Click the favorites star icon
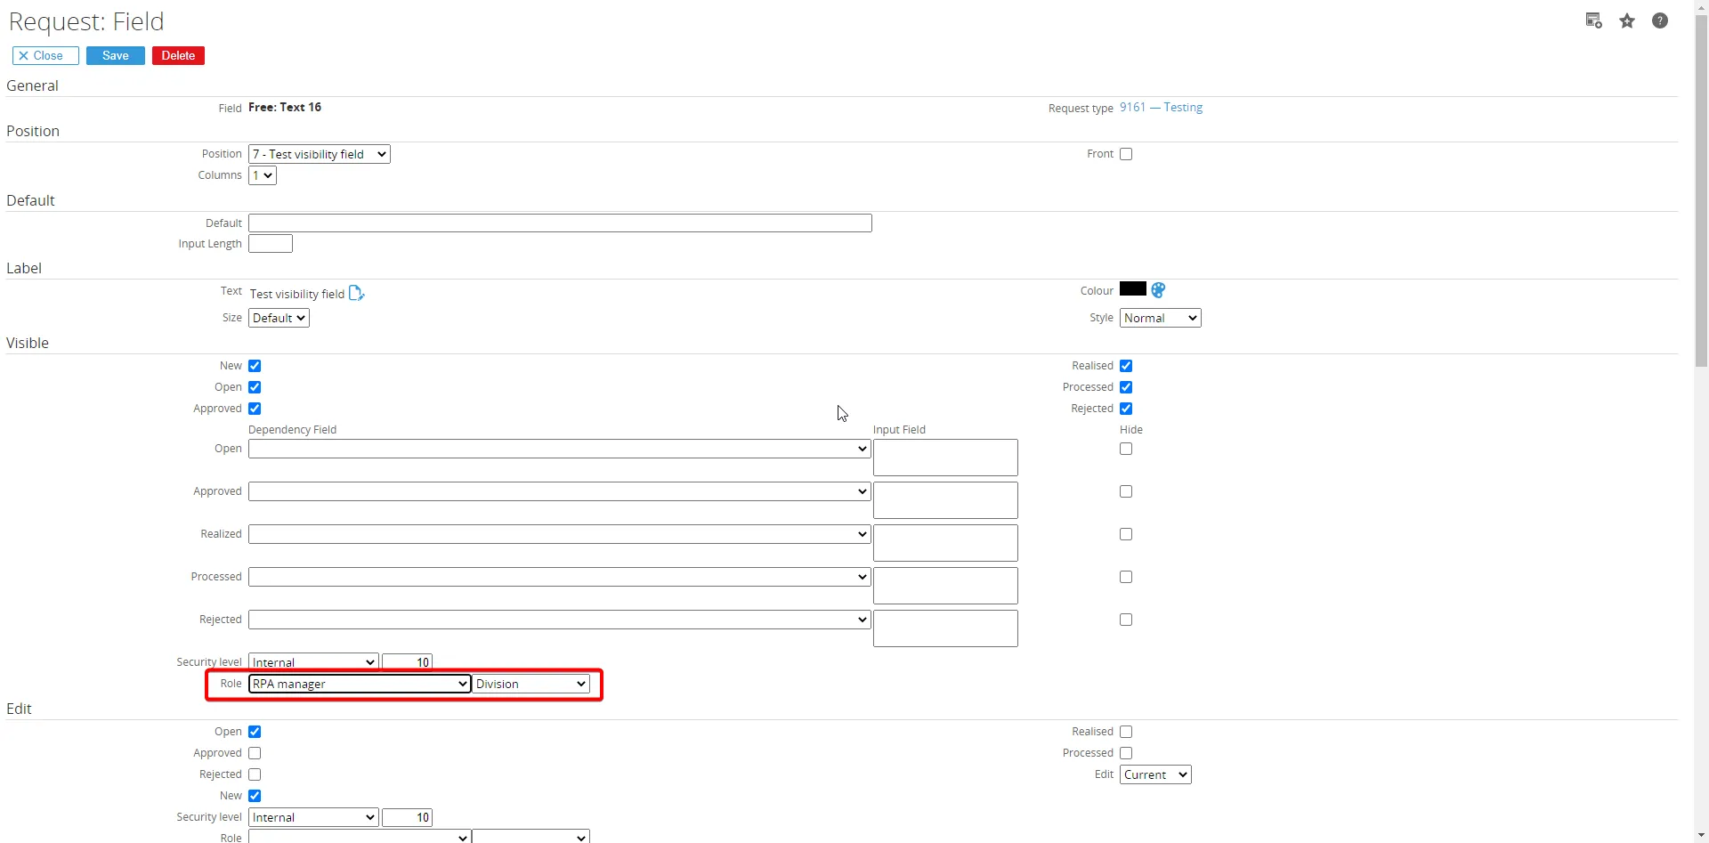This screenshot has height=843, width=1709. click(x=1627, y=21)
